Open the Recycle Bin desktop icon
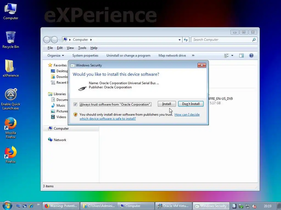Viewport: 281px width, 210px height. pyautogui.click(x=11, y=40)
